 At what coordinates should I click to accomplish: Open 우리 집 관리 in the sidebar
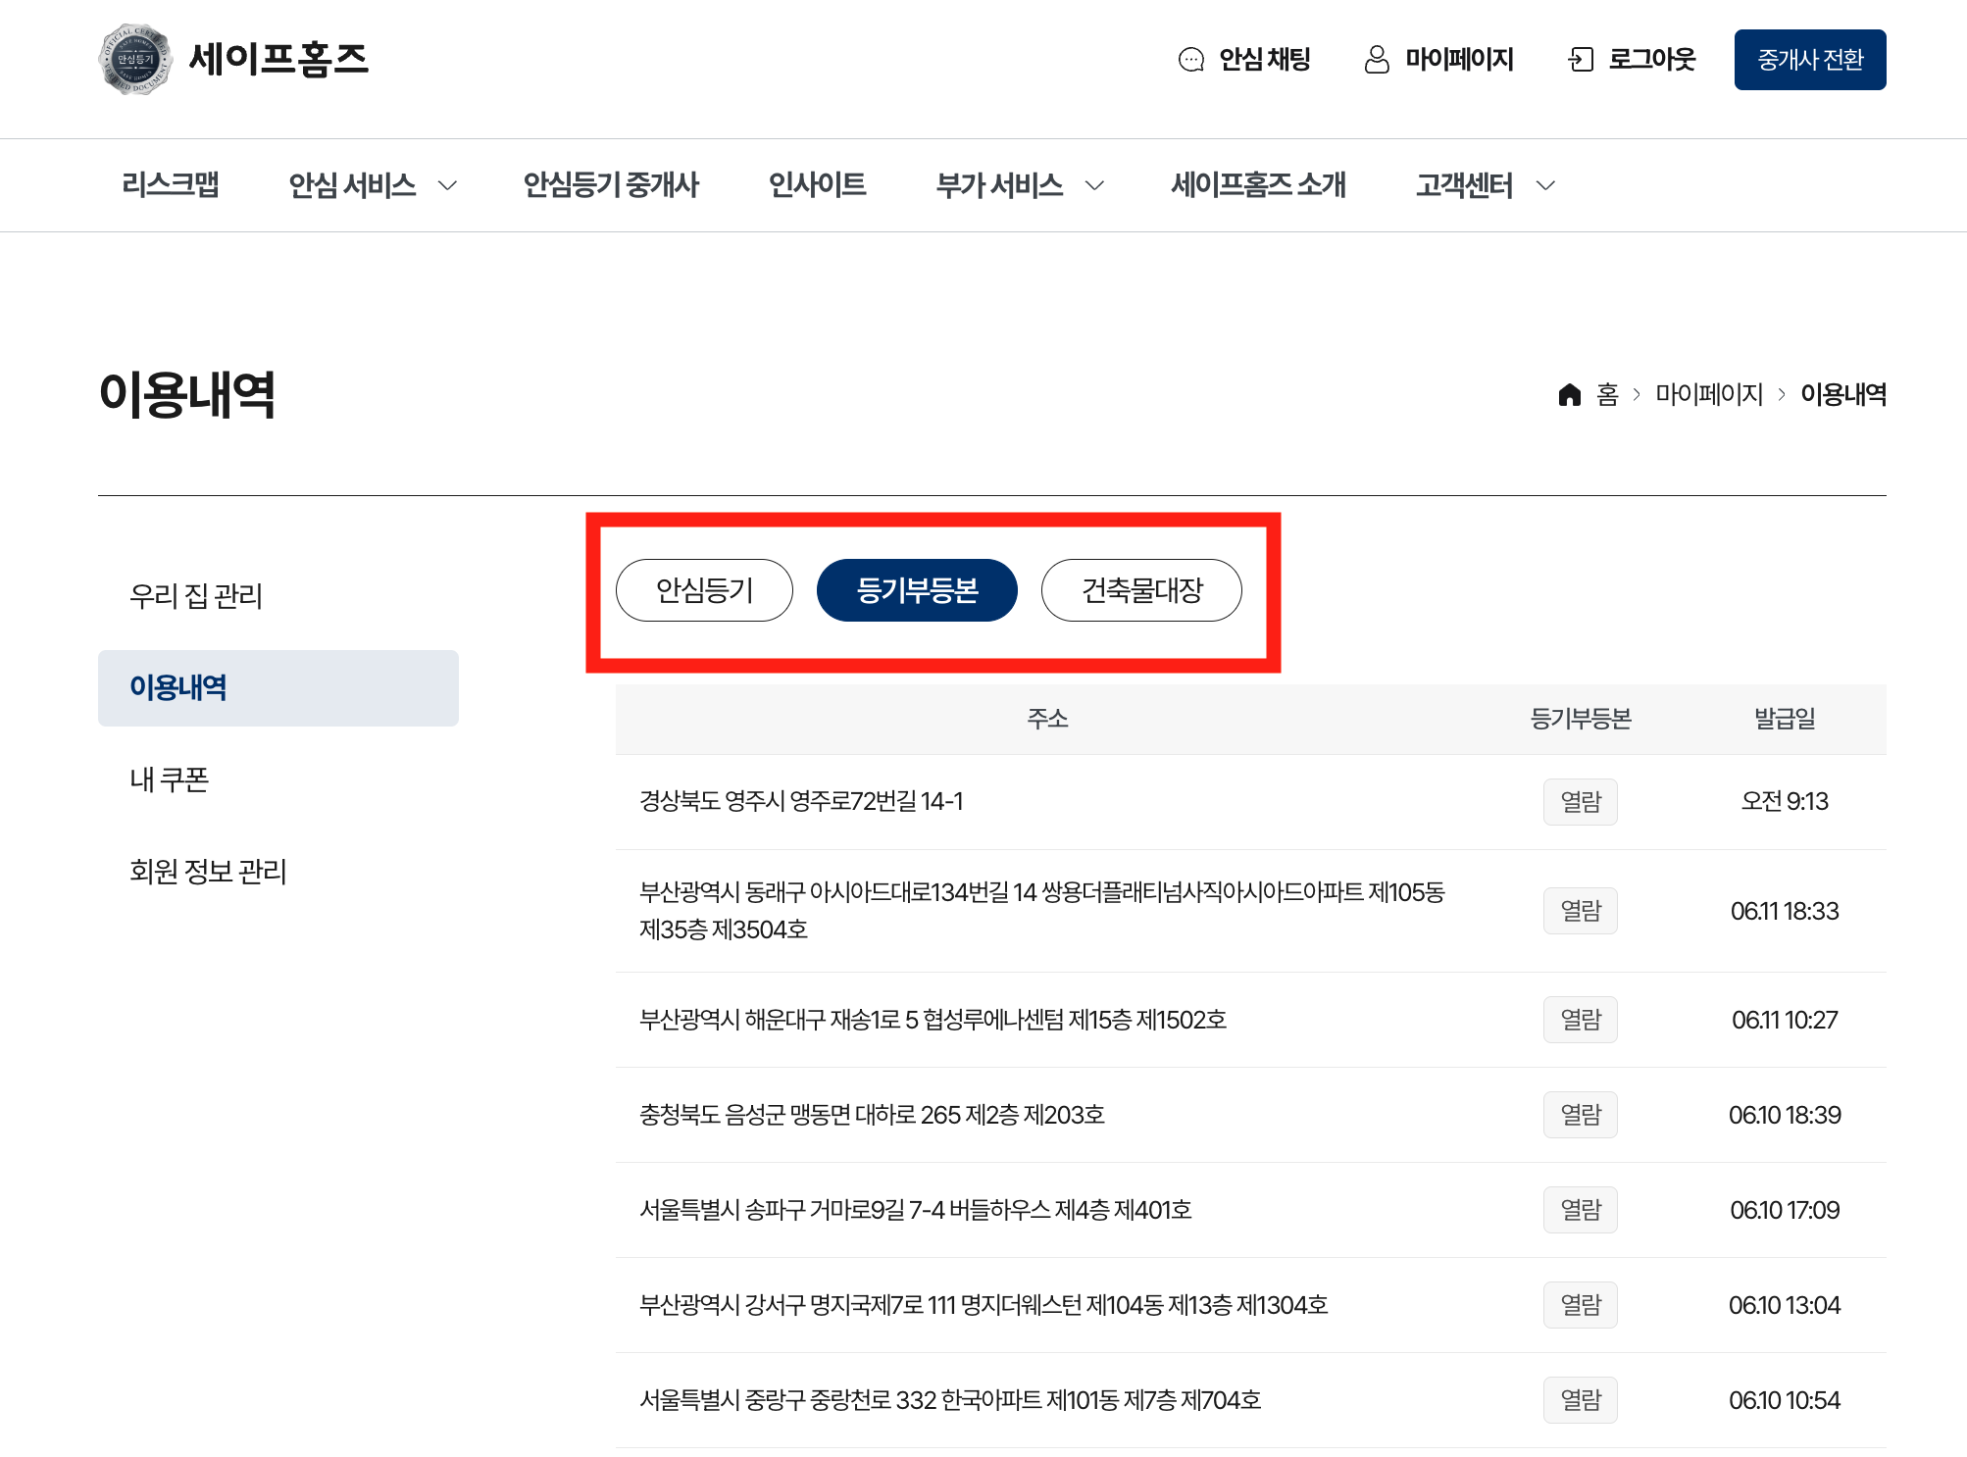pos(196,596)
